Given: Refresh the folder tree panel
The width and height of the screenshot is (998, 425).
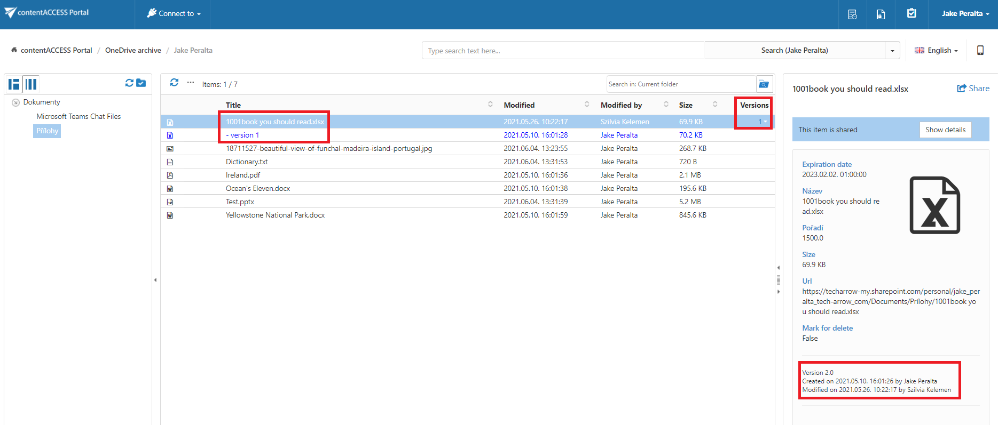Looking at the screenshot, I should click(129, 83).
